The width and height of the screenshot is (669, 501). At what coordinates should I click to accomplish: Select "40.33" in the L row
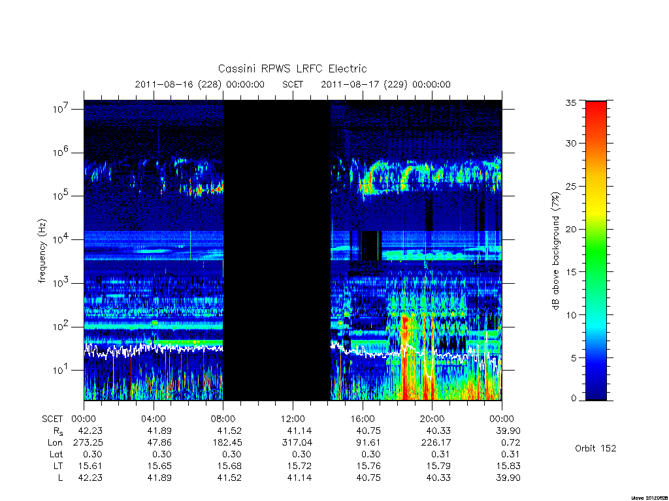coord(438,478)
